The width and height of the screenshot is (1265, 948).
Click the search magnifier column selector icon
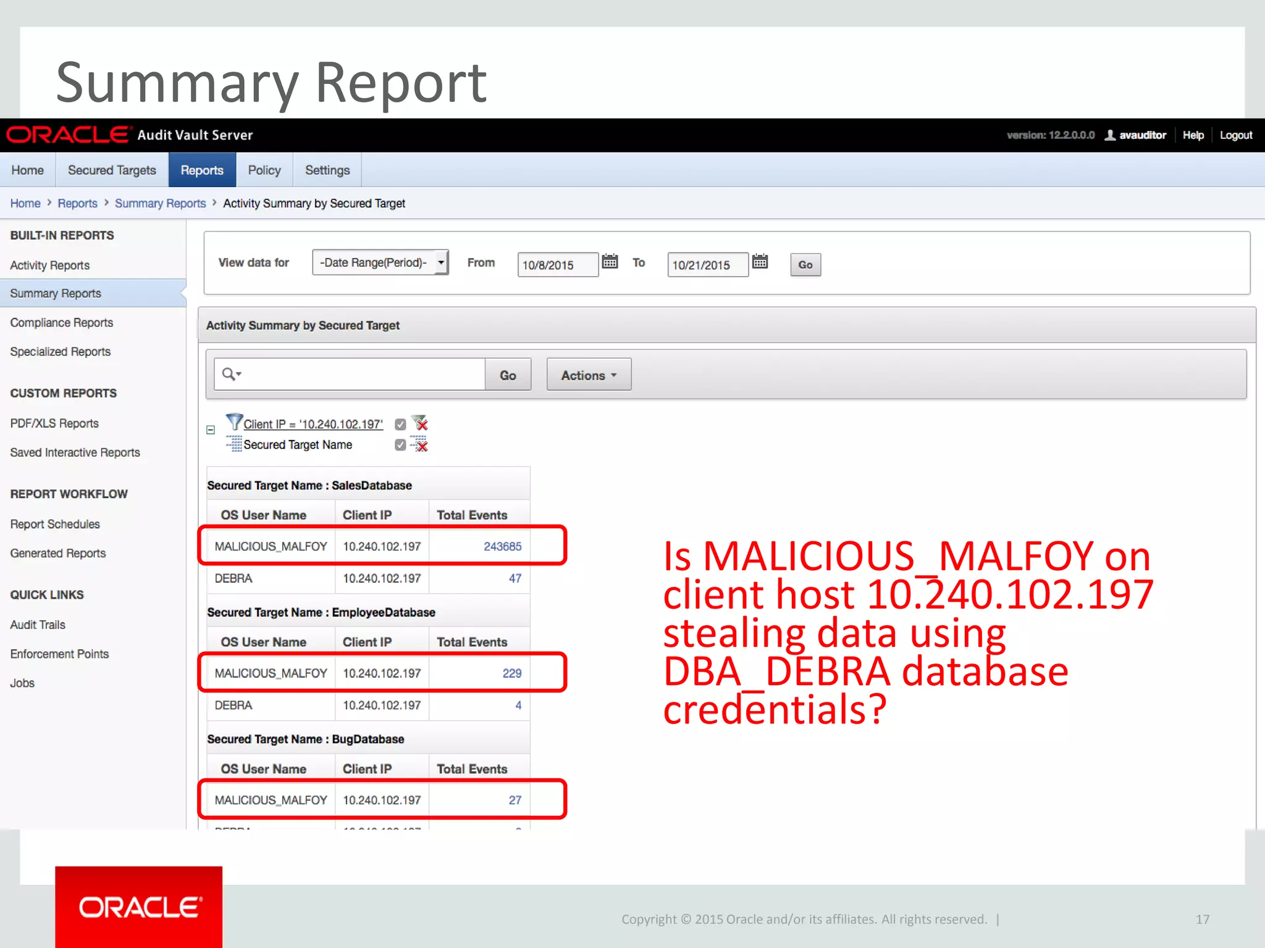click(232, 374)
